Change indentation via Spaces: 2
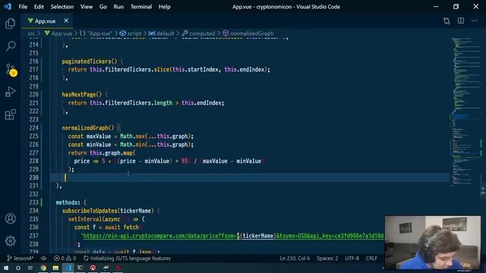 click(327, 258)
